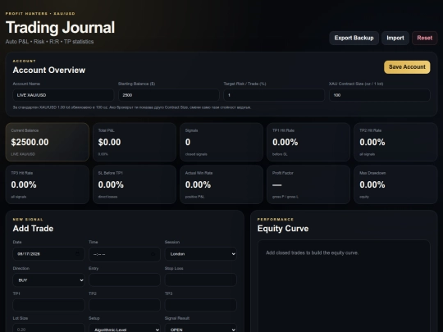Click the Trading Journal heading
Image resolution: width=443 pixels, height=332 pixels.
[60, 28]
